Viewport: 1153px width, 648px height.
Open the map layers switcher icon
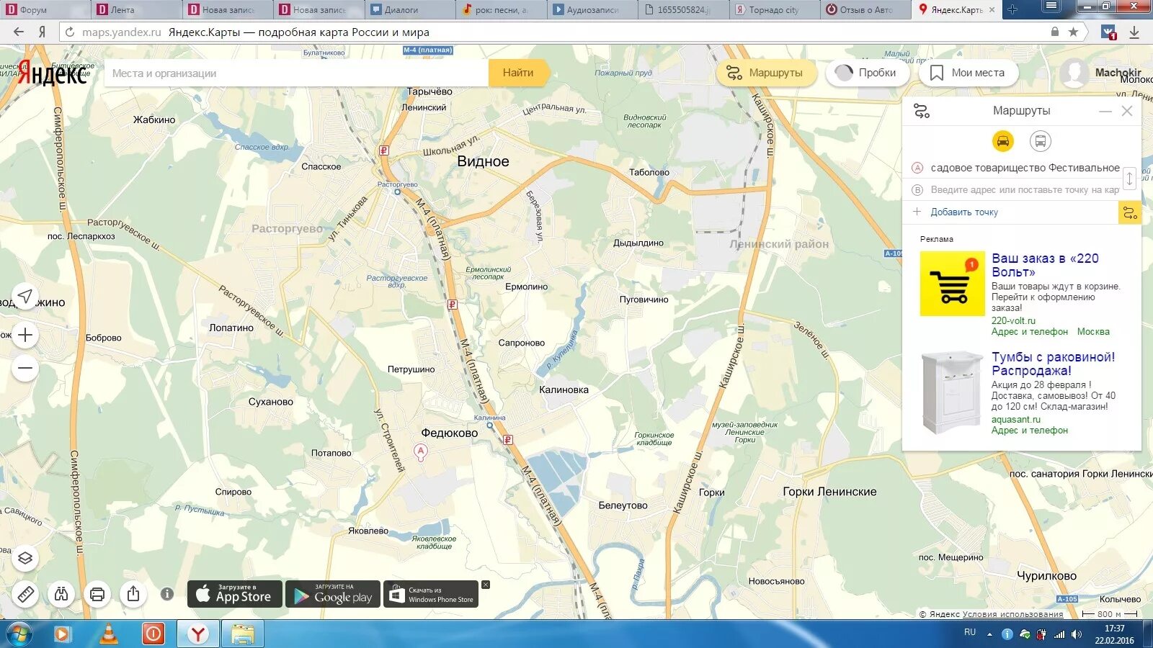25,558
